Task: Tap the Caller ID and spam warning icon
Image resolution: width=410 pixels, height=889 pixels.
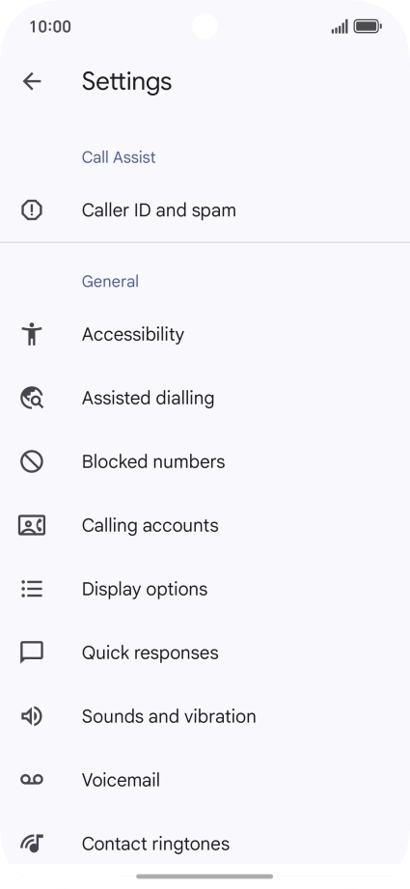Action: tap(32, 210)
